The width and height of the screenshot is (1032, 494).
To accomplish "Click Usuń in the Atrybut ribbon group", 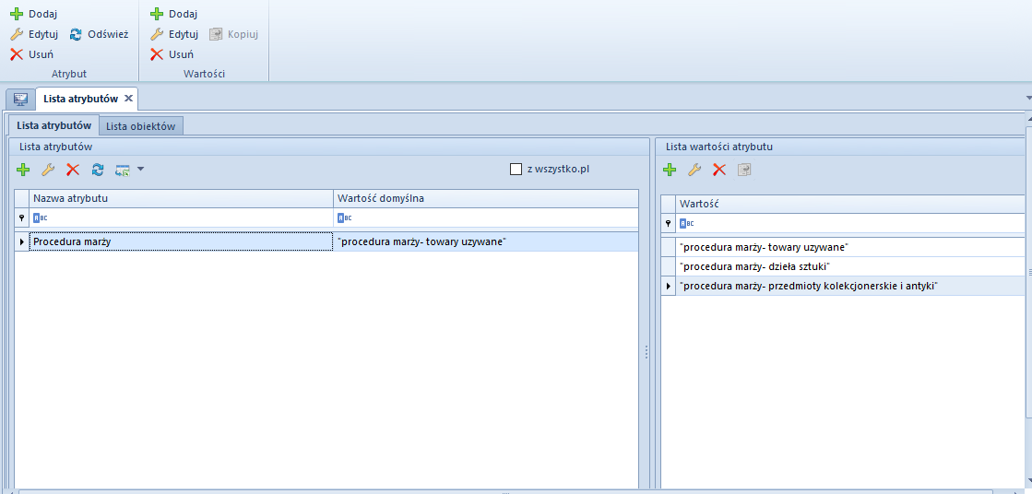I will coord(31,54).
